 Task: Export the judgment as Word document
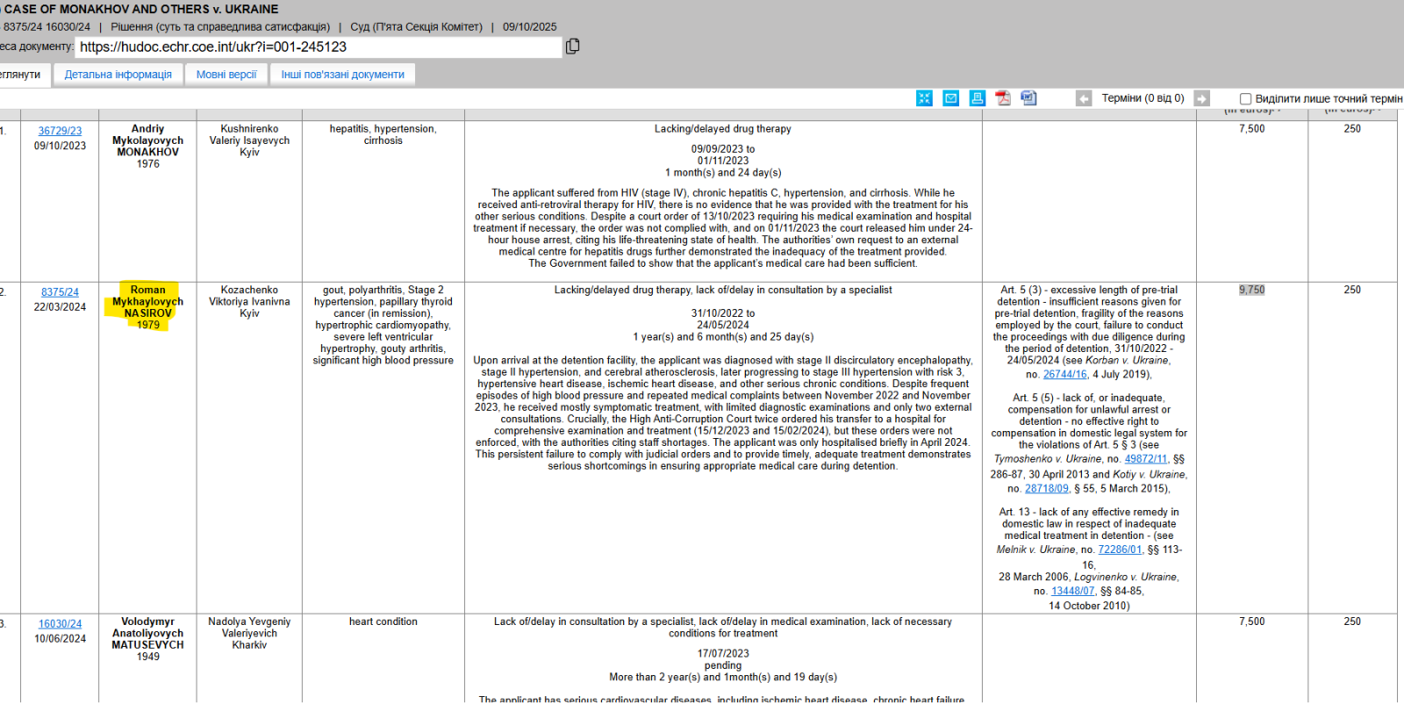tap(1028, 98)
